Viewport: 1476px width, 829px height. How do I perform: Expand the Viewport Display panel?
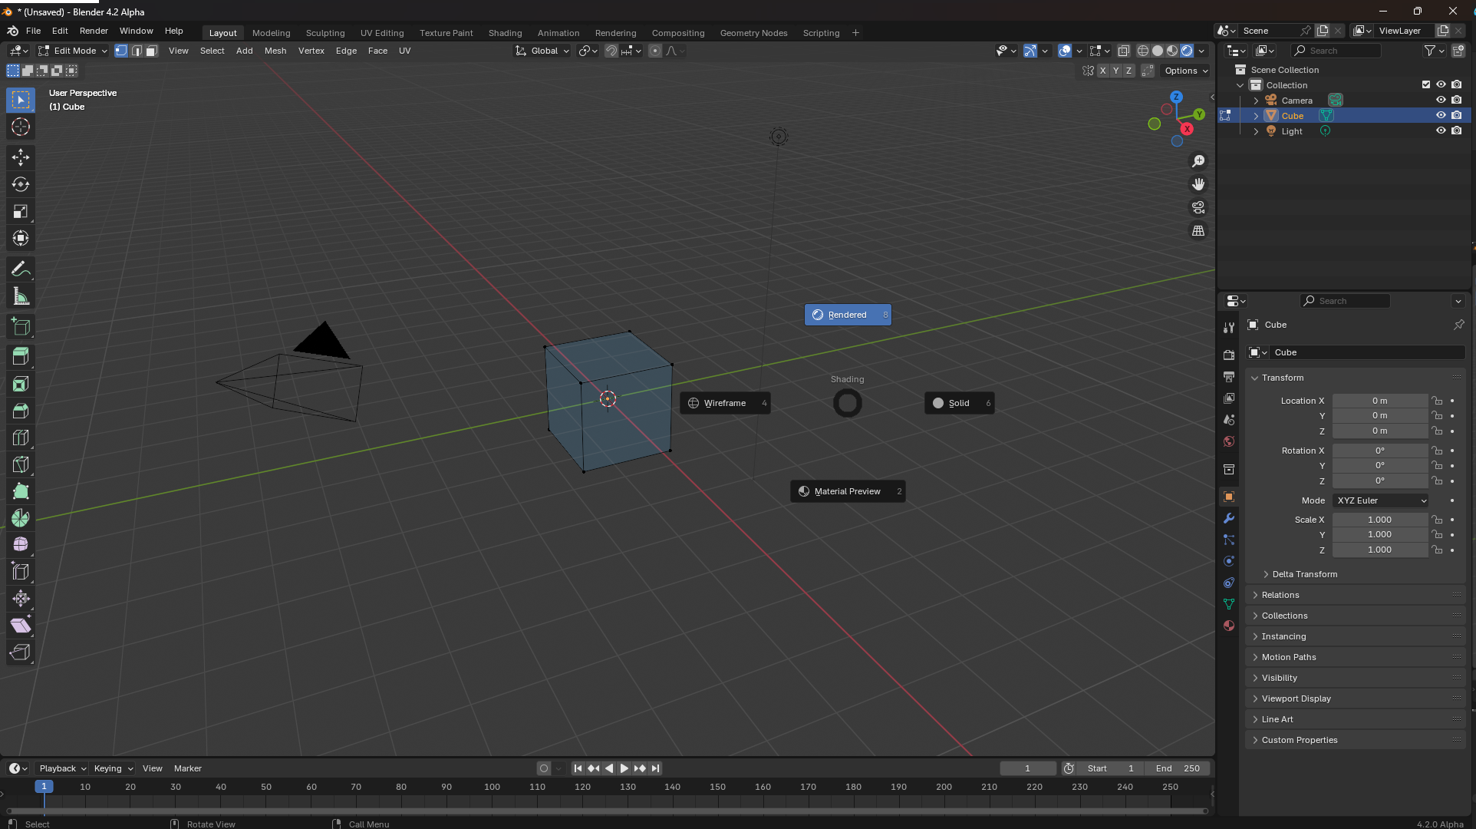coord(1356,699)
